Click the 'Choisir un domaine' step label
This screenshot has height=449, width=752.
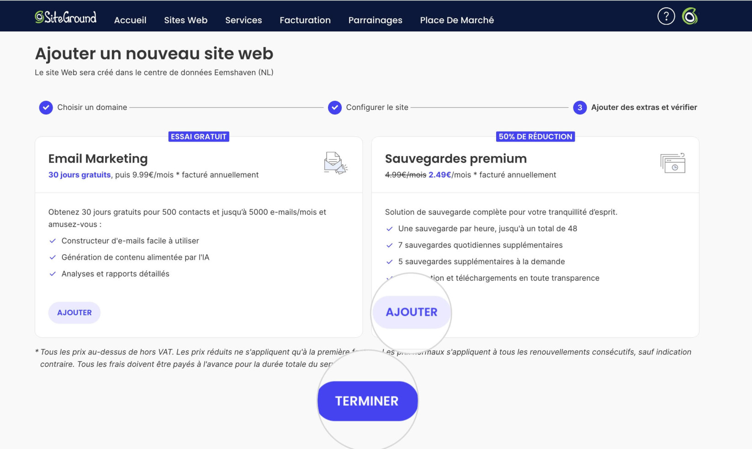(92, 107)
